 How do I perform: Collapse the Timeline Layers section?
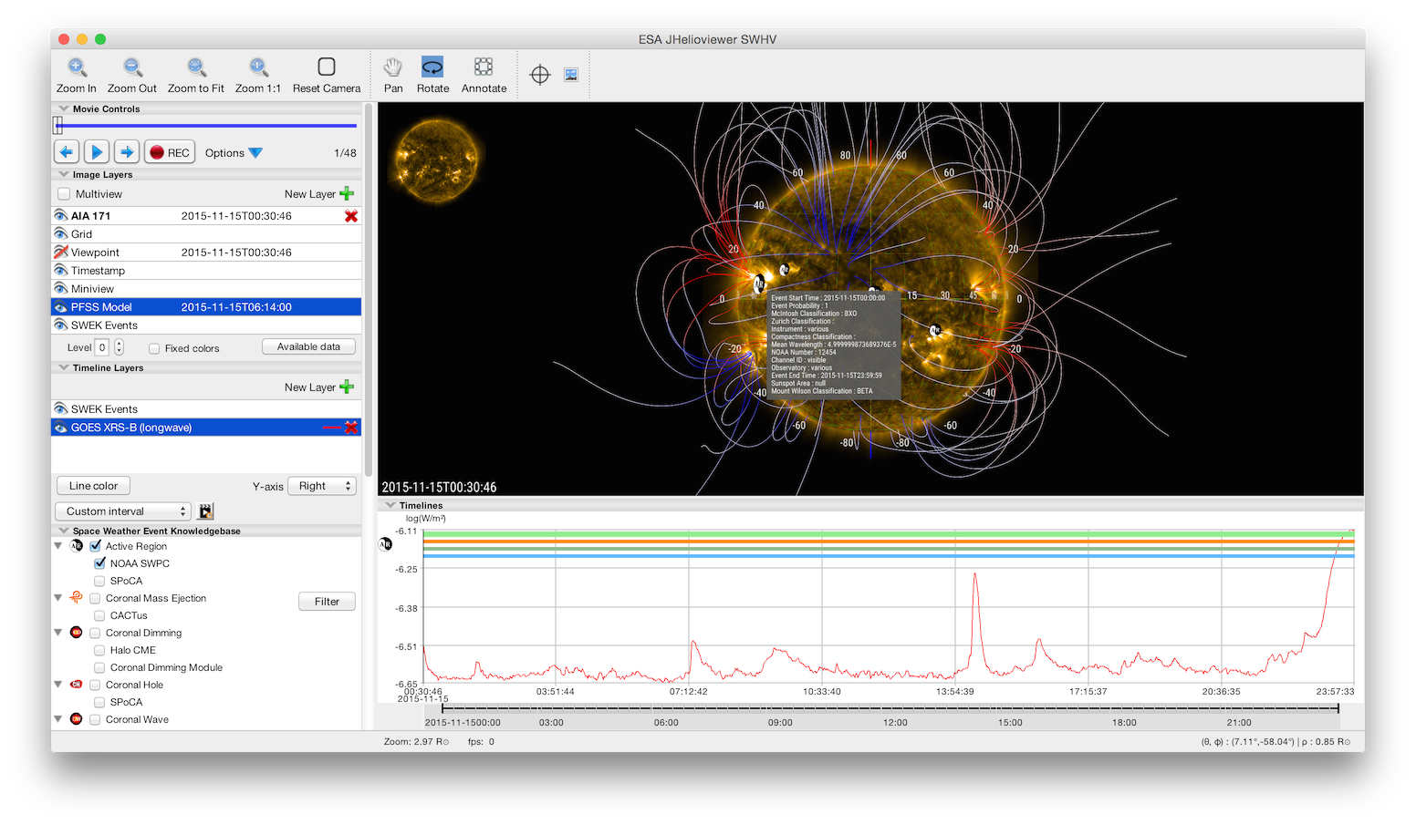coord(64,367)
